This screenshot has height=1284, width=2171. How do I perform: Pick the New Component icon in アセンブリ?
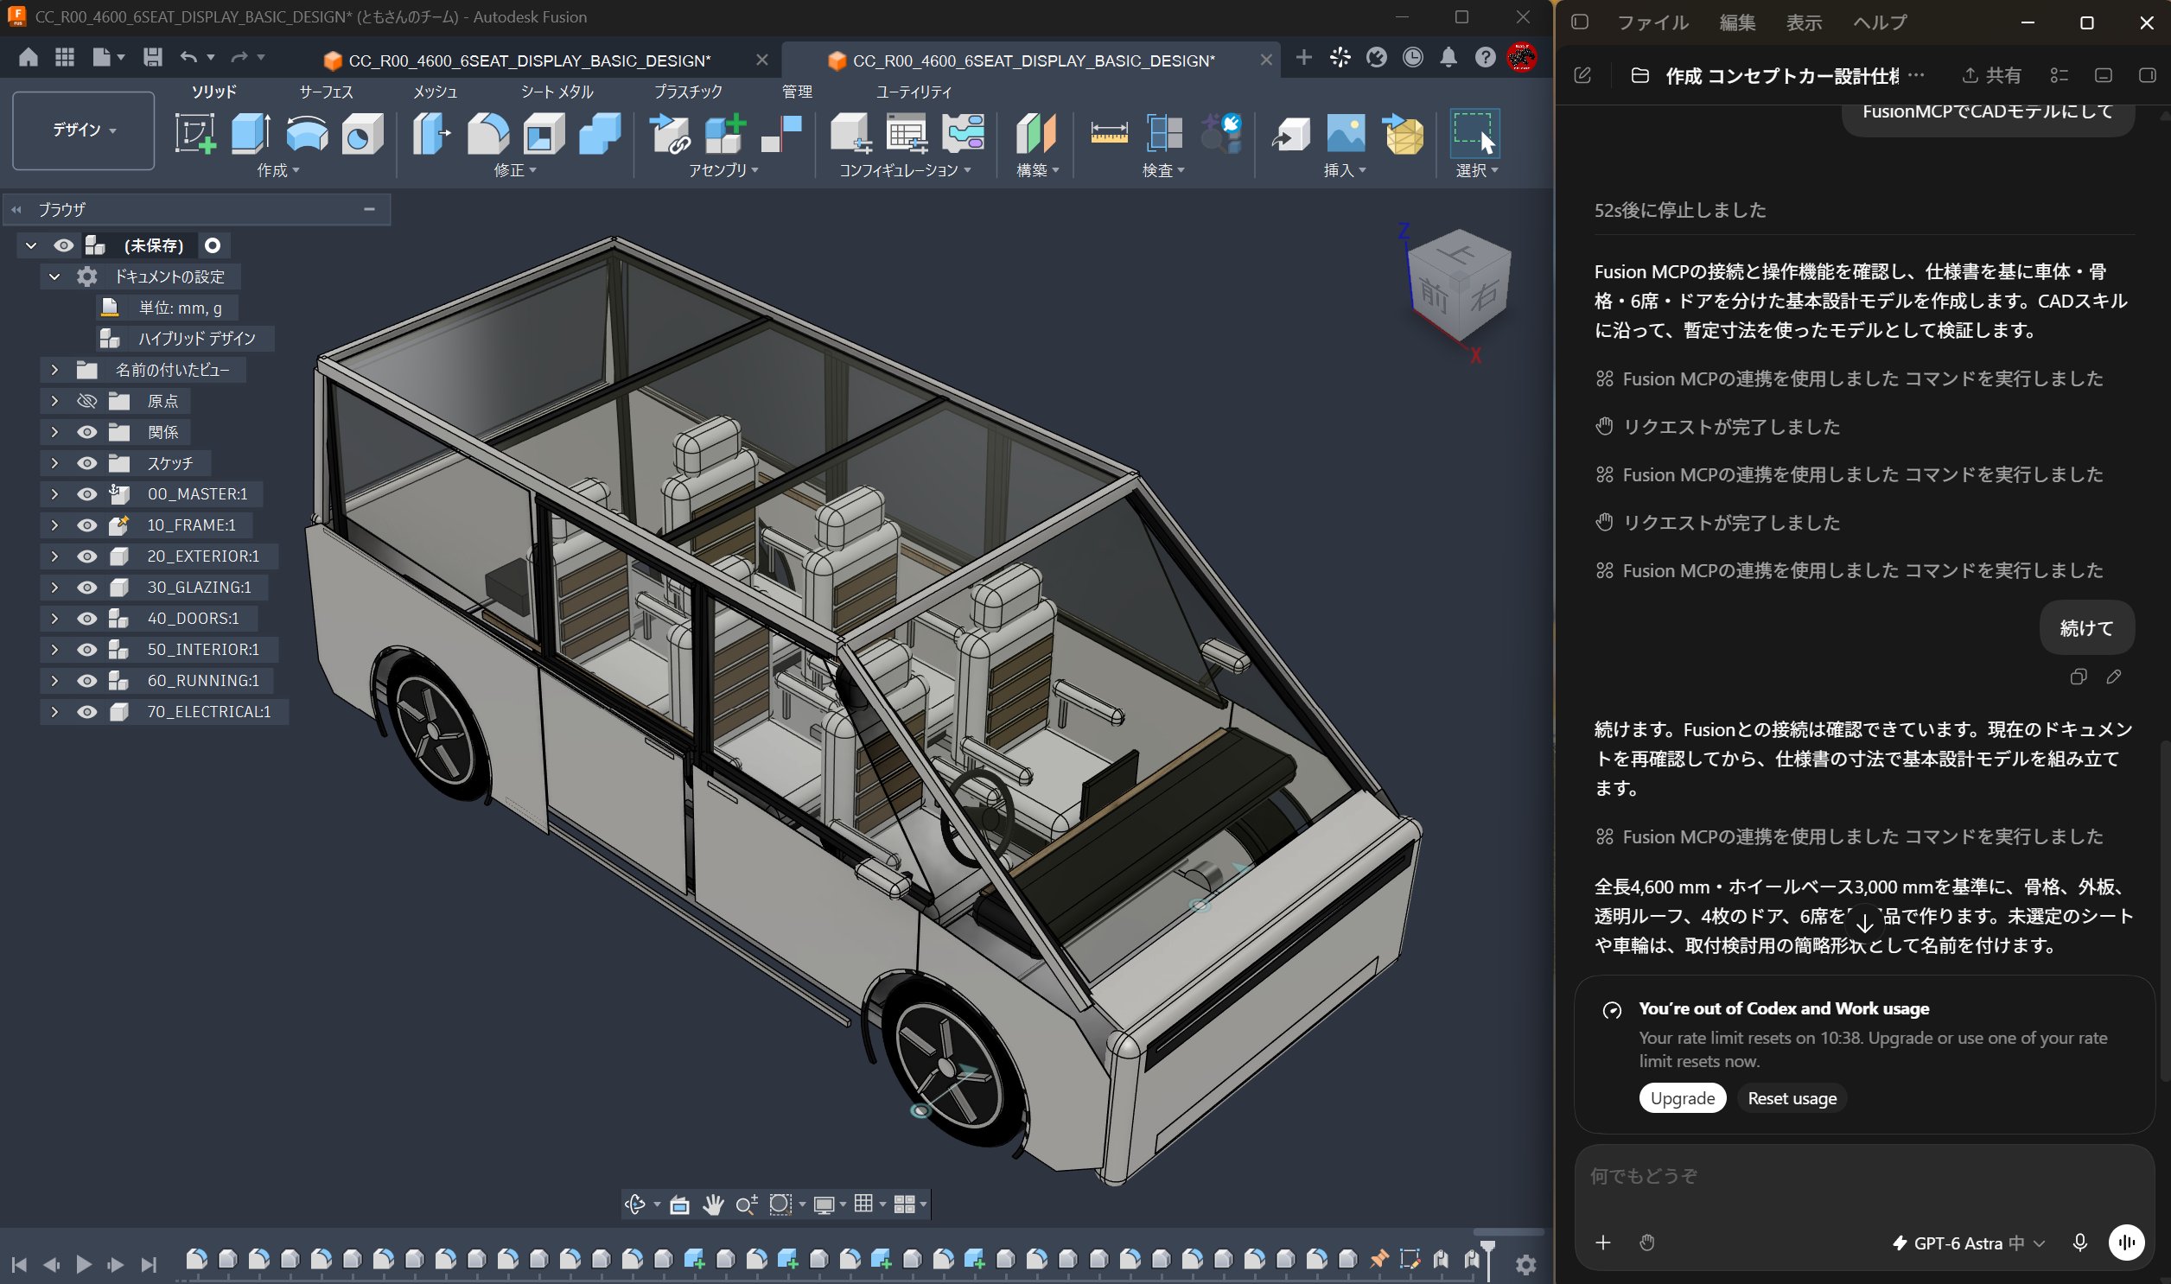click(x=725, y=134)
